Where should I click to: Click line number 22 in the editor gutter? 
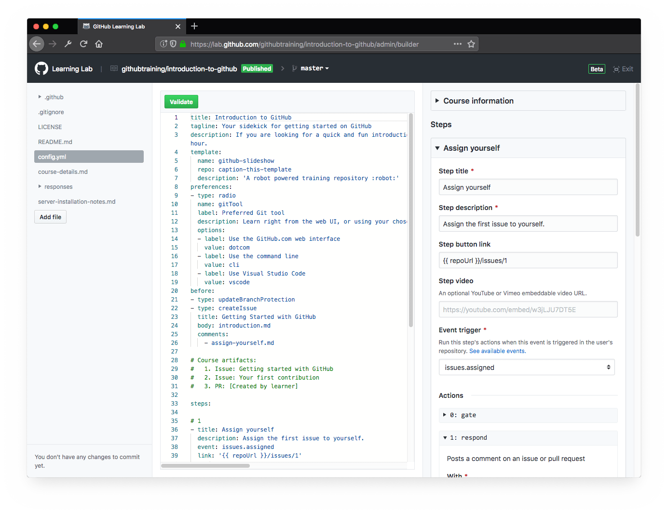(174, 308)
